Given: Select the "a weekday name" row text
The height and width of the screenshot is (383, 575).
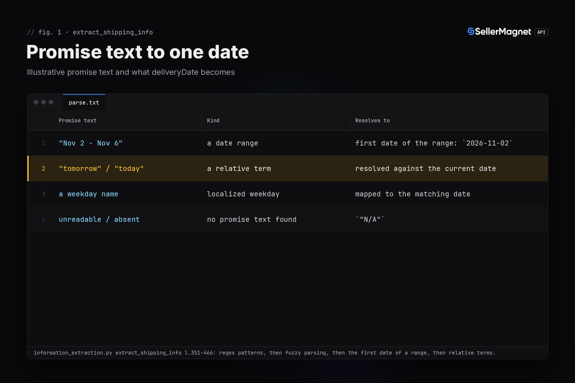Looking at the screenshot, I should pos(88,194).
